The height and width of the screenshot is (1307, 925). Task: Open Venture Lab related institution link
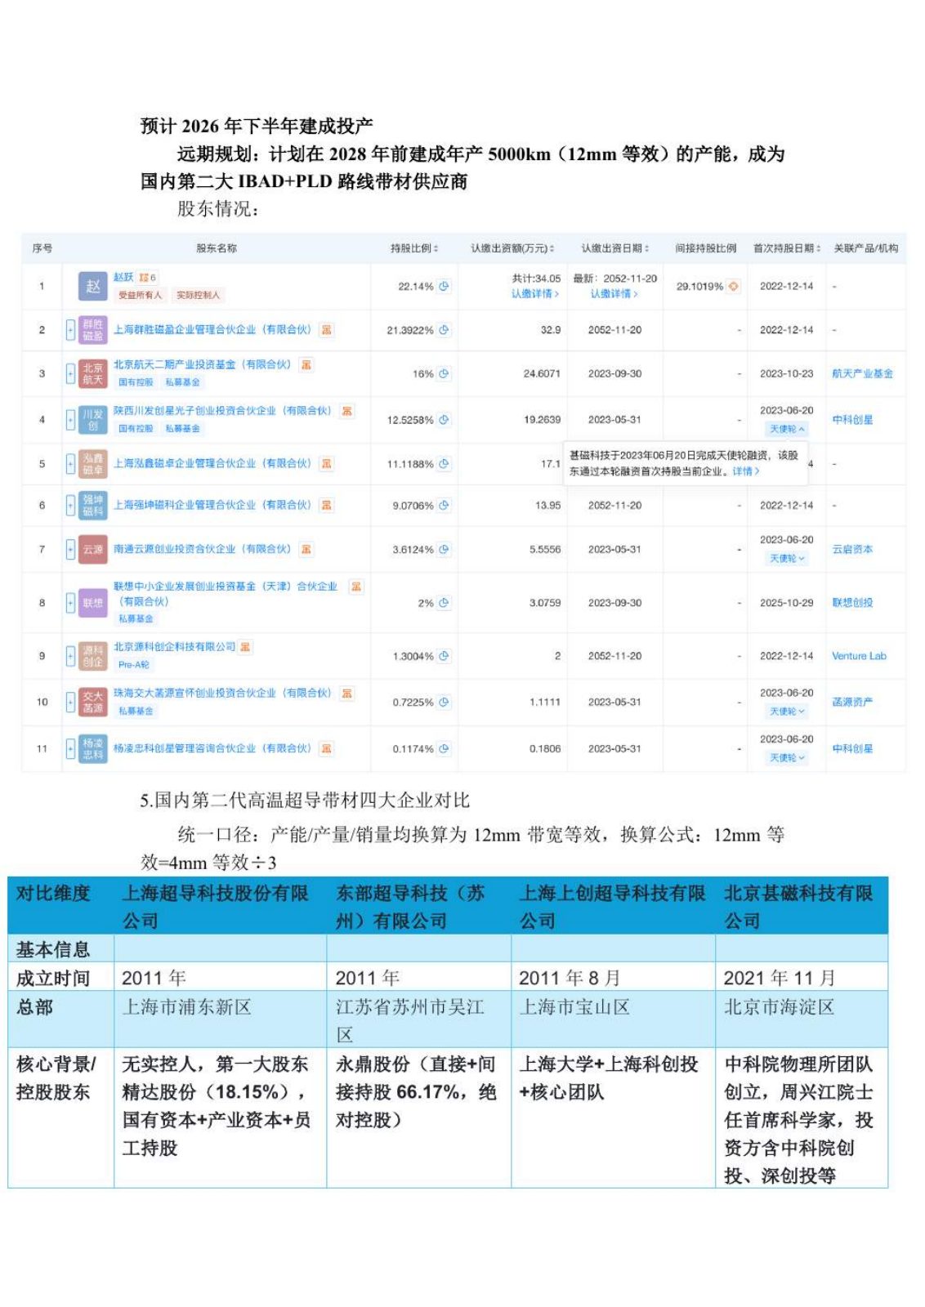pos(859,656)
